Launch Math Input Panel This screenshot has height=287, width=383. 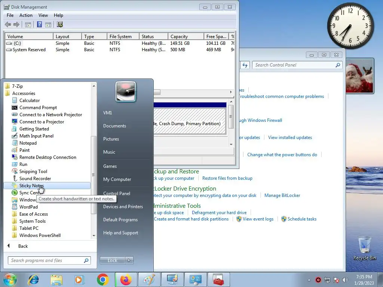36,136
